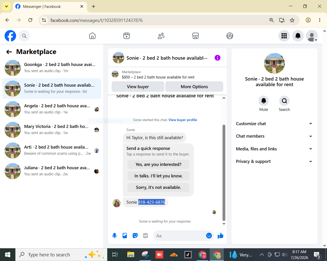Image resolution: width=327 pixels, height=261 pixels.
Task: Open the Groups icon
Action: click(x=230, y=36)
